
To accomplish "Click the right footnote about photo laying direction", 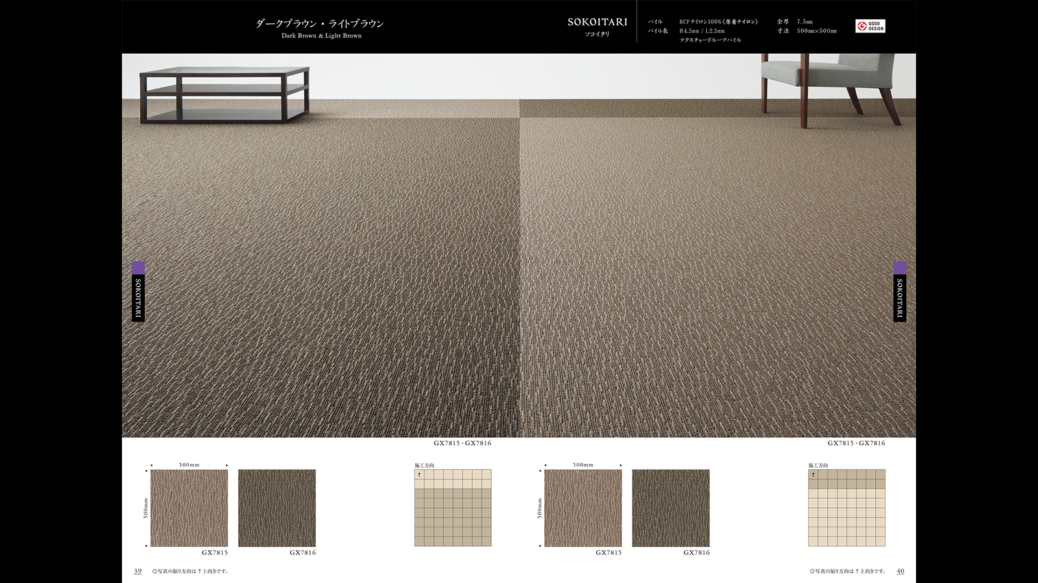I will (x=848, y=571).
